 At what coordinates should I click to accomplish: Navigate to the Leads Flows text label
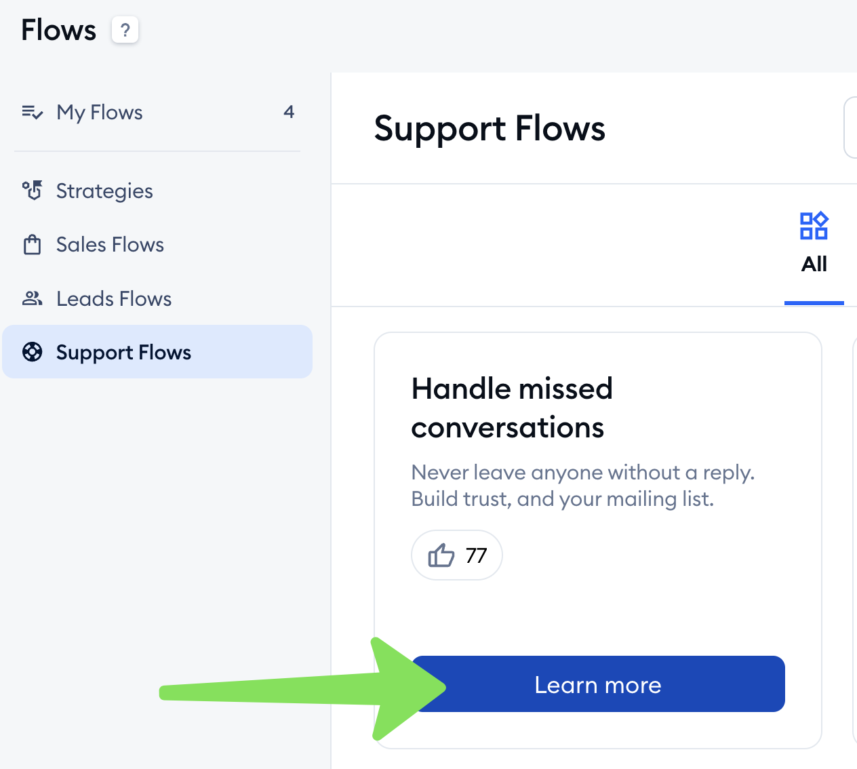point(114,298)
